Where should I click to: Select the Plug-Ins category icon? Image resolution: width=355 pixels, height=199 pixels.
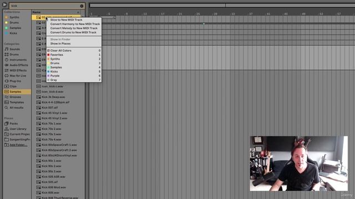(7, 81)
